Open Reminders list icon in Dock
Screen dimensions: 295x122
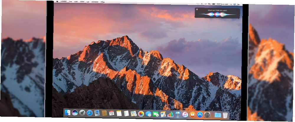coord(126,113)
